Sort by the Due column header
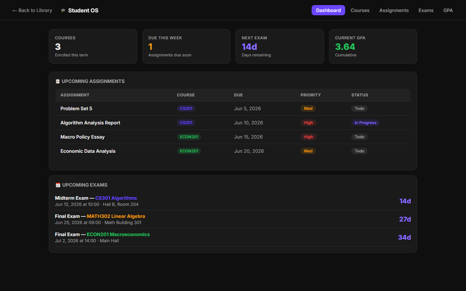The height and width of the screenshot is (291, 466). (238, 95)
